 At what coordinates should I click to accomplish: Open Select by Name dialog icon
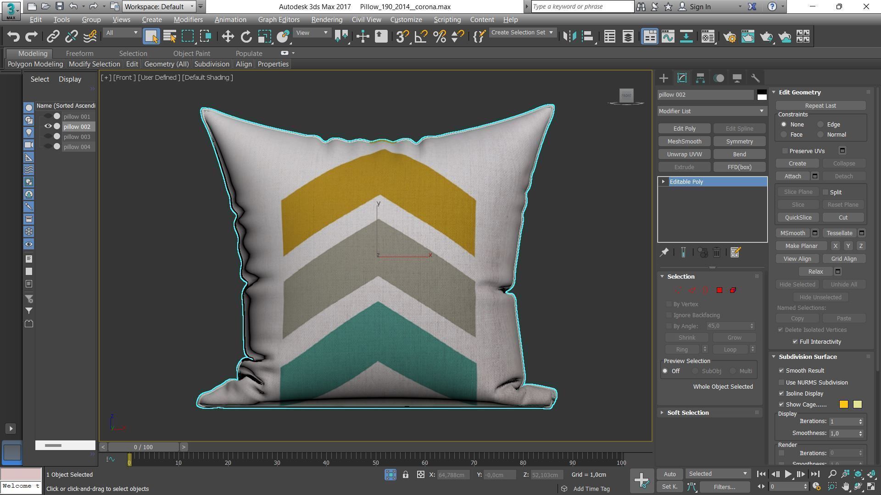[170, 36]
